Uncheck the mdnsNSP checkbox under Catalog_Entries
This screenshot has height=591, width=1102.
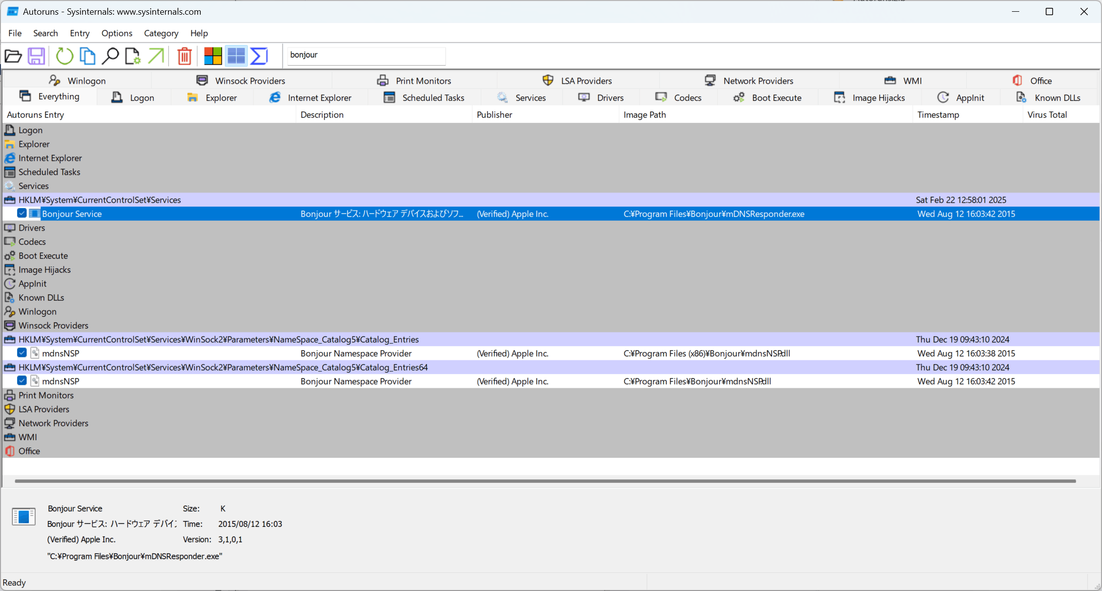click(x=22, y=353)
